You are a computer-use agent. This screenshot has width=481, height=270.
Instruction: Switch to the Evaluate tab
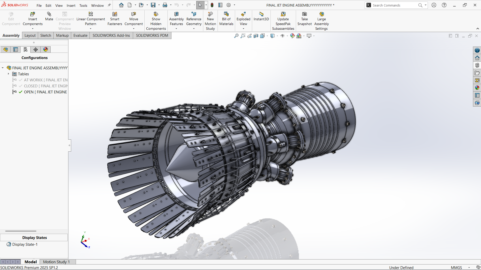pos(80,36)
